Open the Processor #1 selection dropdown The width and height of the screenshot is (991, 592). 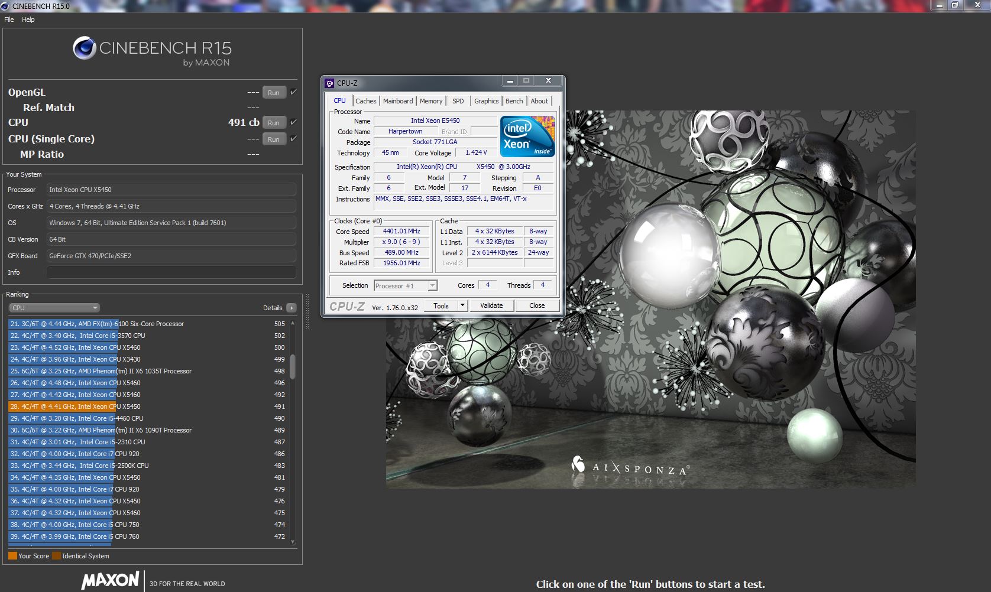click(x=406, y=286)
